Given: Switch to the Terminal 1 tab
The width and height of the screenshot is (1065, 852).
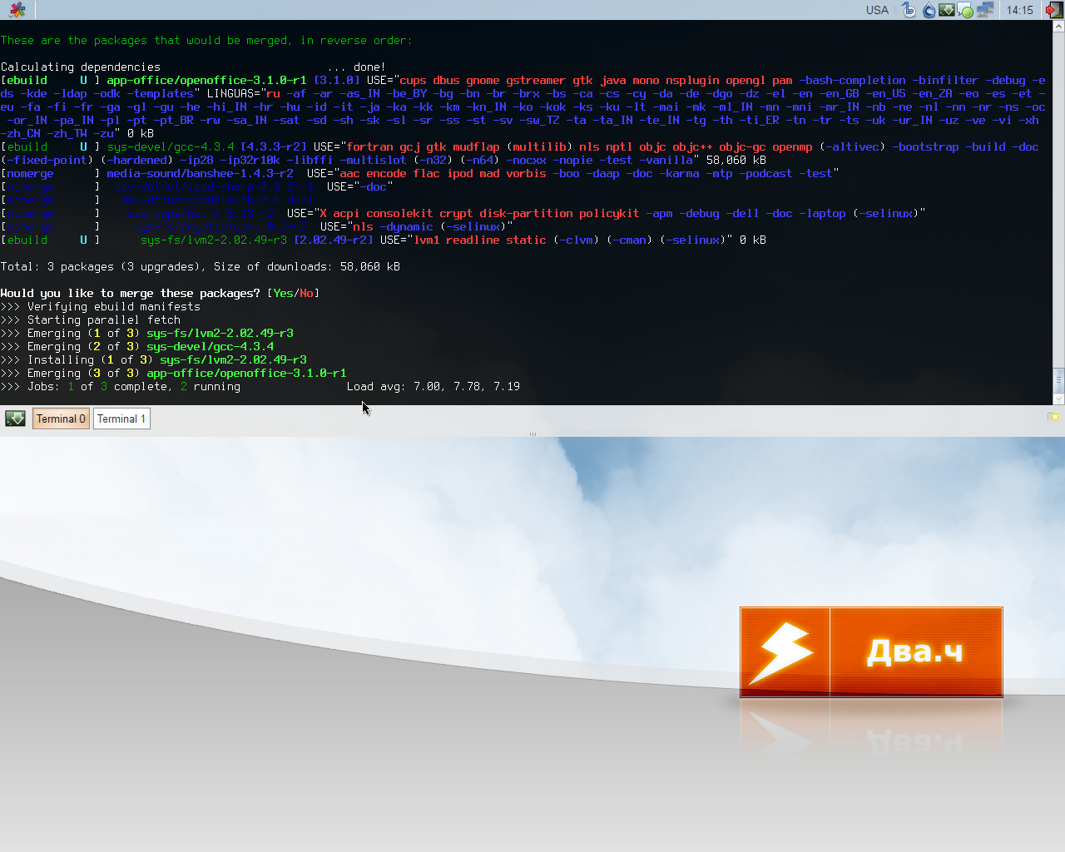Looking at the screenshot, I should (121, 419).
